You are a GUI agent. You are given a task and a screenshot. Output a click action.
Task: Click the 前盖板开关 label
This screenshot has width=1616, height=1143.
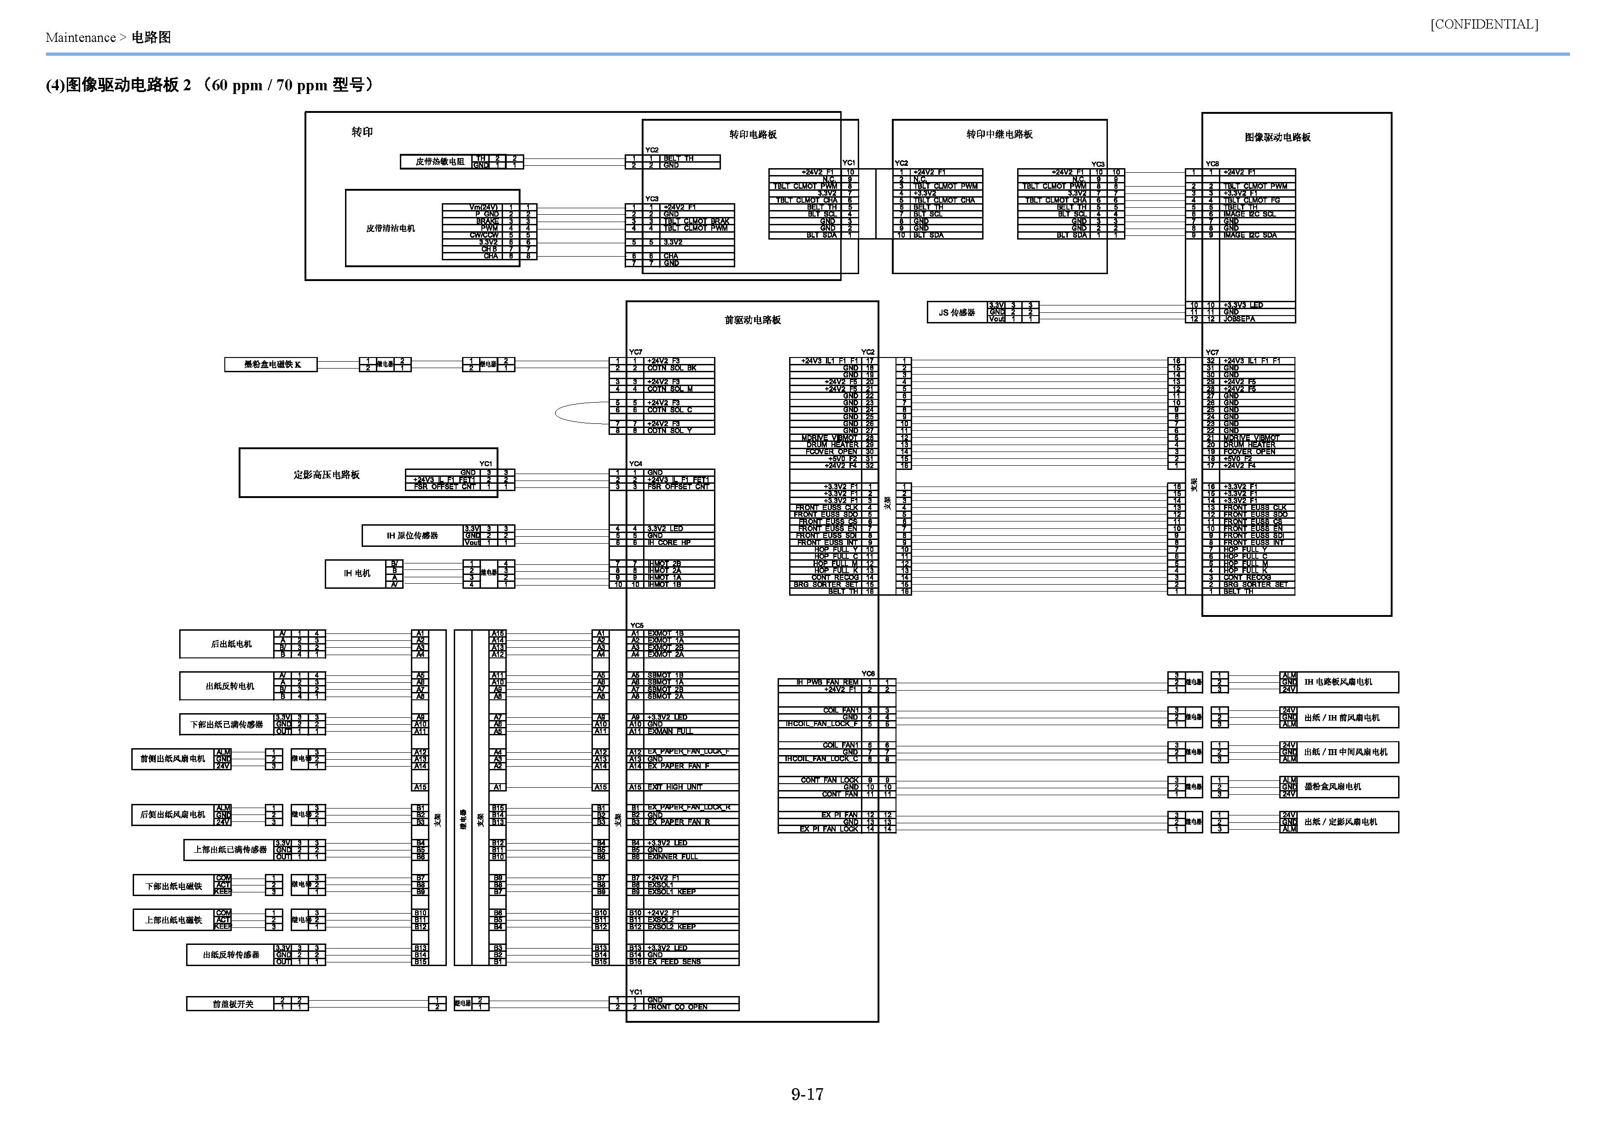coord(233,1005)
